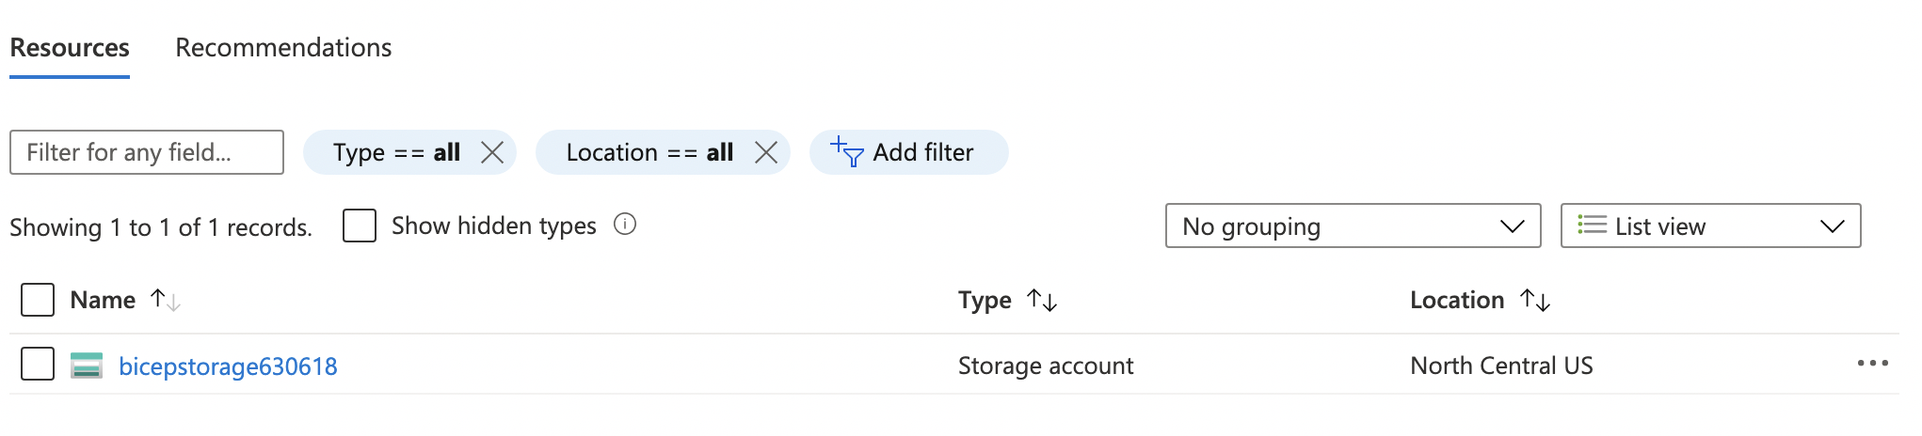Remove the Type == all filter
This screenshot has height=436, width=1922.
coord(492,152)
